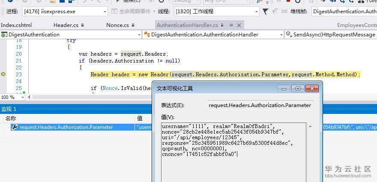The image size is (377, 182).
Task: Click the try keyword in the editor
Action: click(x=72, y=40)
